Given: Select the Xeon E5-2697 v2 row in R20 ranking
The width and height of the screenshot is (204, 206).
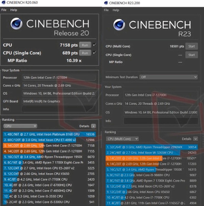Looking at the screenshot, I should click(49, 168).
